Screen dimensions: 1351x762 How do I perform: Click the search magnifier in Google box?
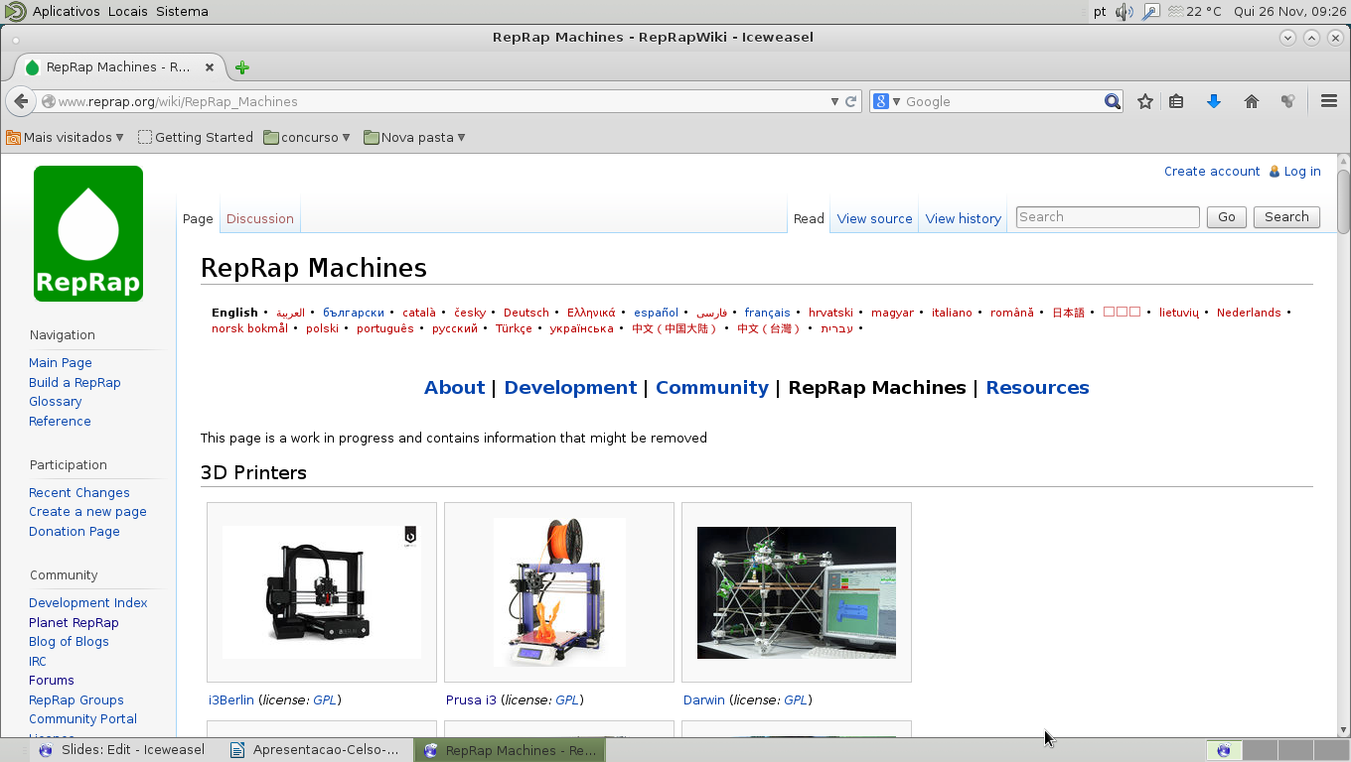[1113, 101]
